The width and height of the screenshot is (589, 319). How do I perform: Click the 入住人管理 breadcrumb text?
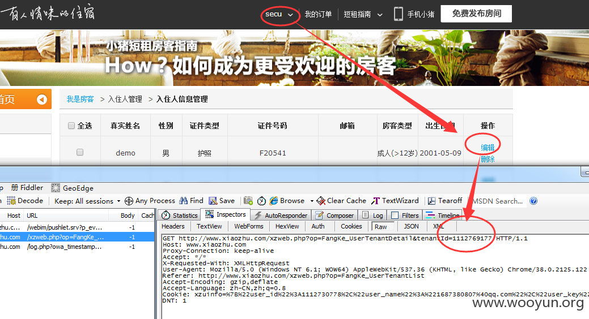(125, 99)
